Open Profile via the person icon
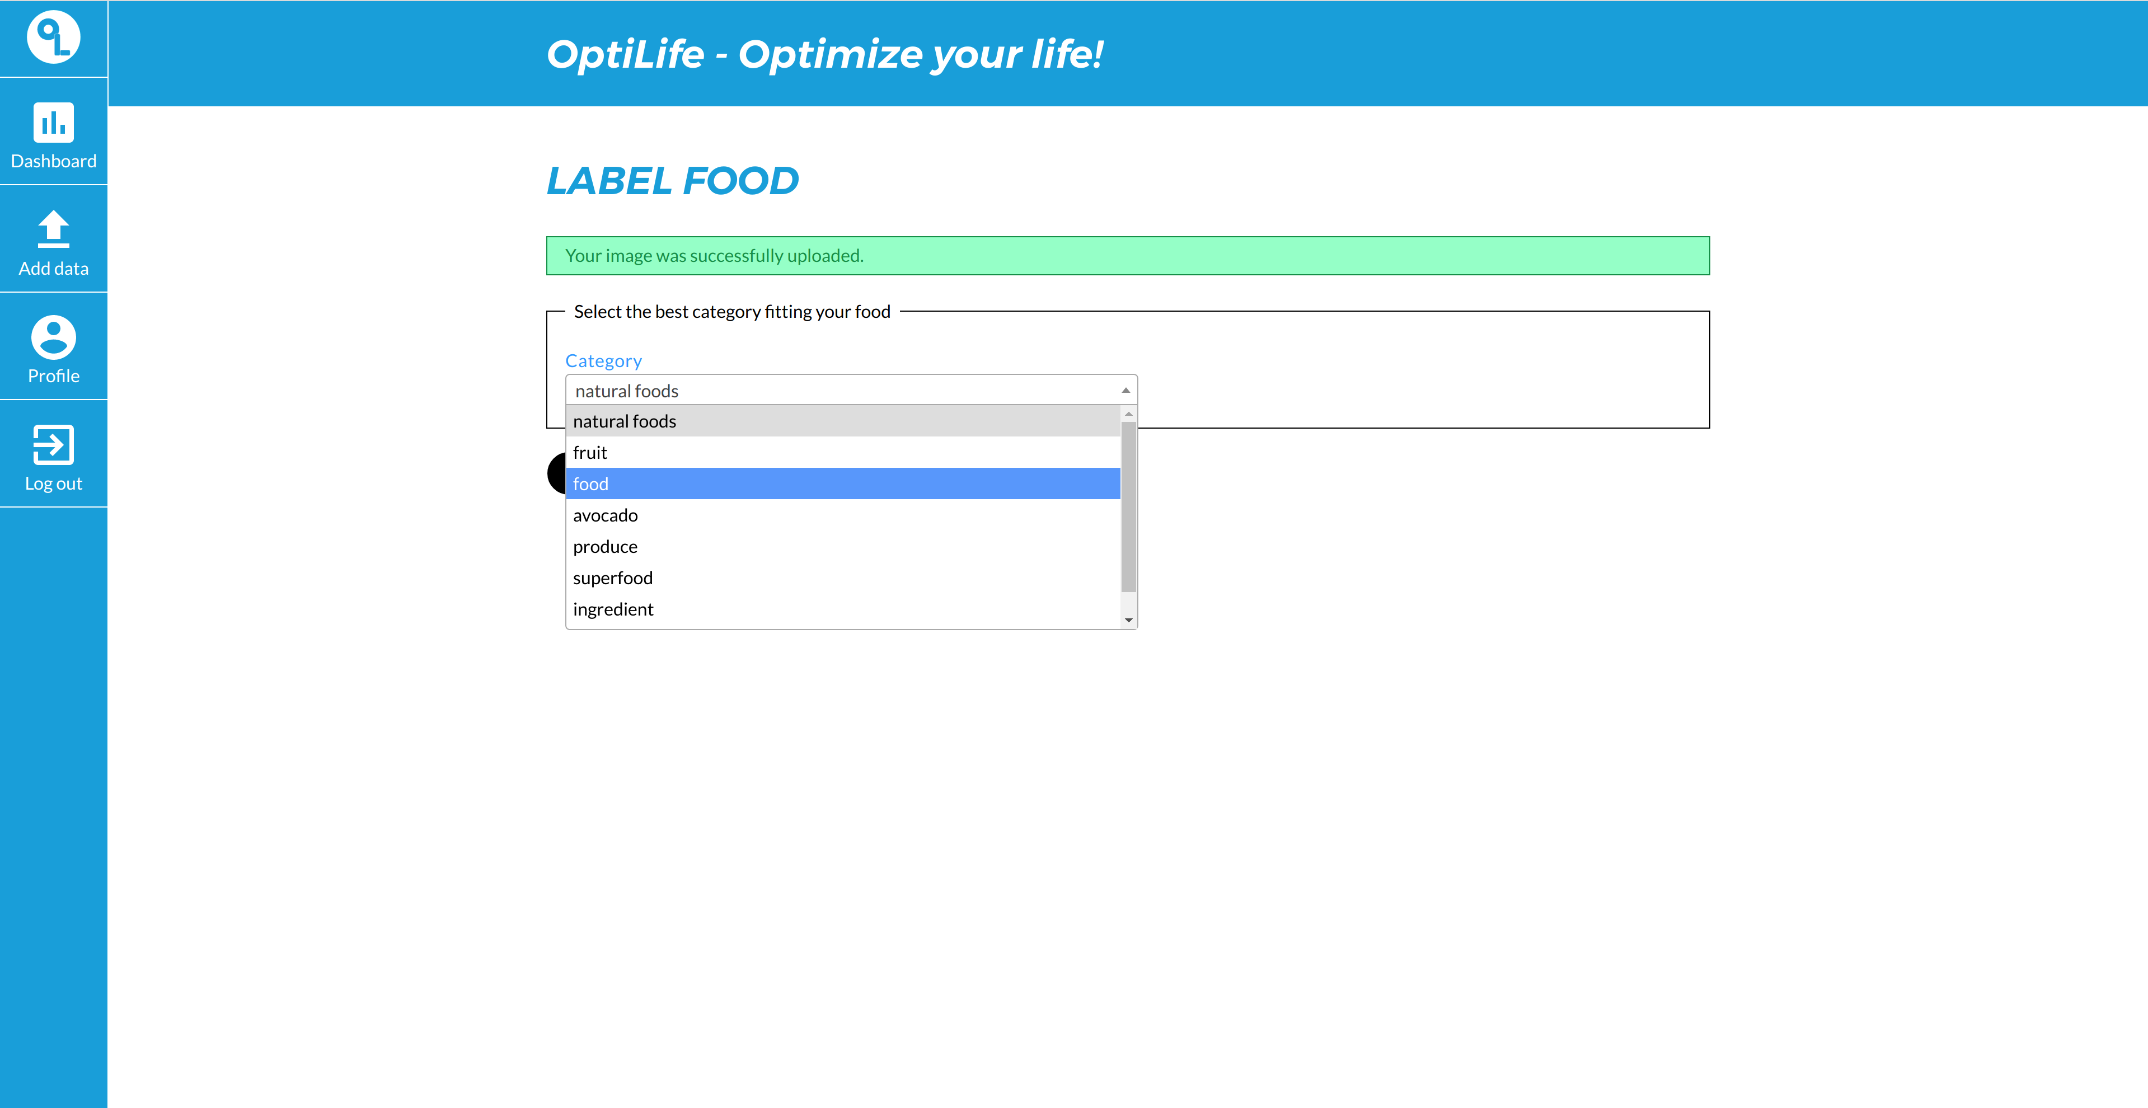 pyautogui.click(x=53, y=337)
